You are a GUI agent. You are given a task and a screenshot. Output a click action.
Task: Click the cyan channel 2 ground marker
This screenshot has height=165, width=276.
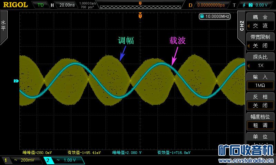[x=16, y=81]
